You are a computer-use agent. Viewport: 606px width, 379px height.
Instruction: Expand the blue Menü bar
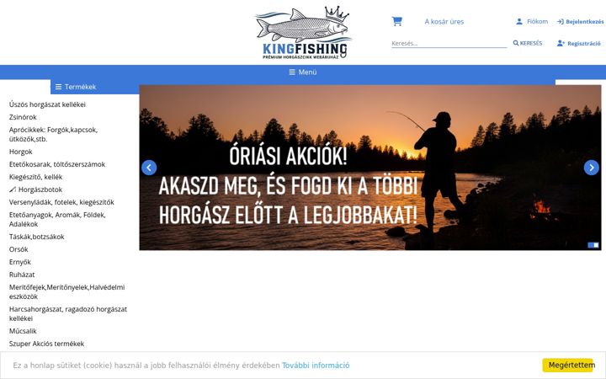tap(303, 72)
